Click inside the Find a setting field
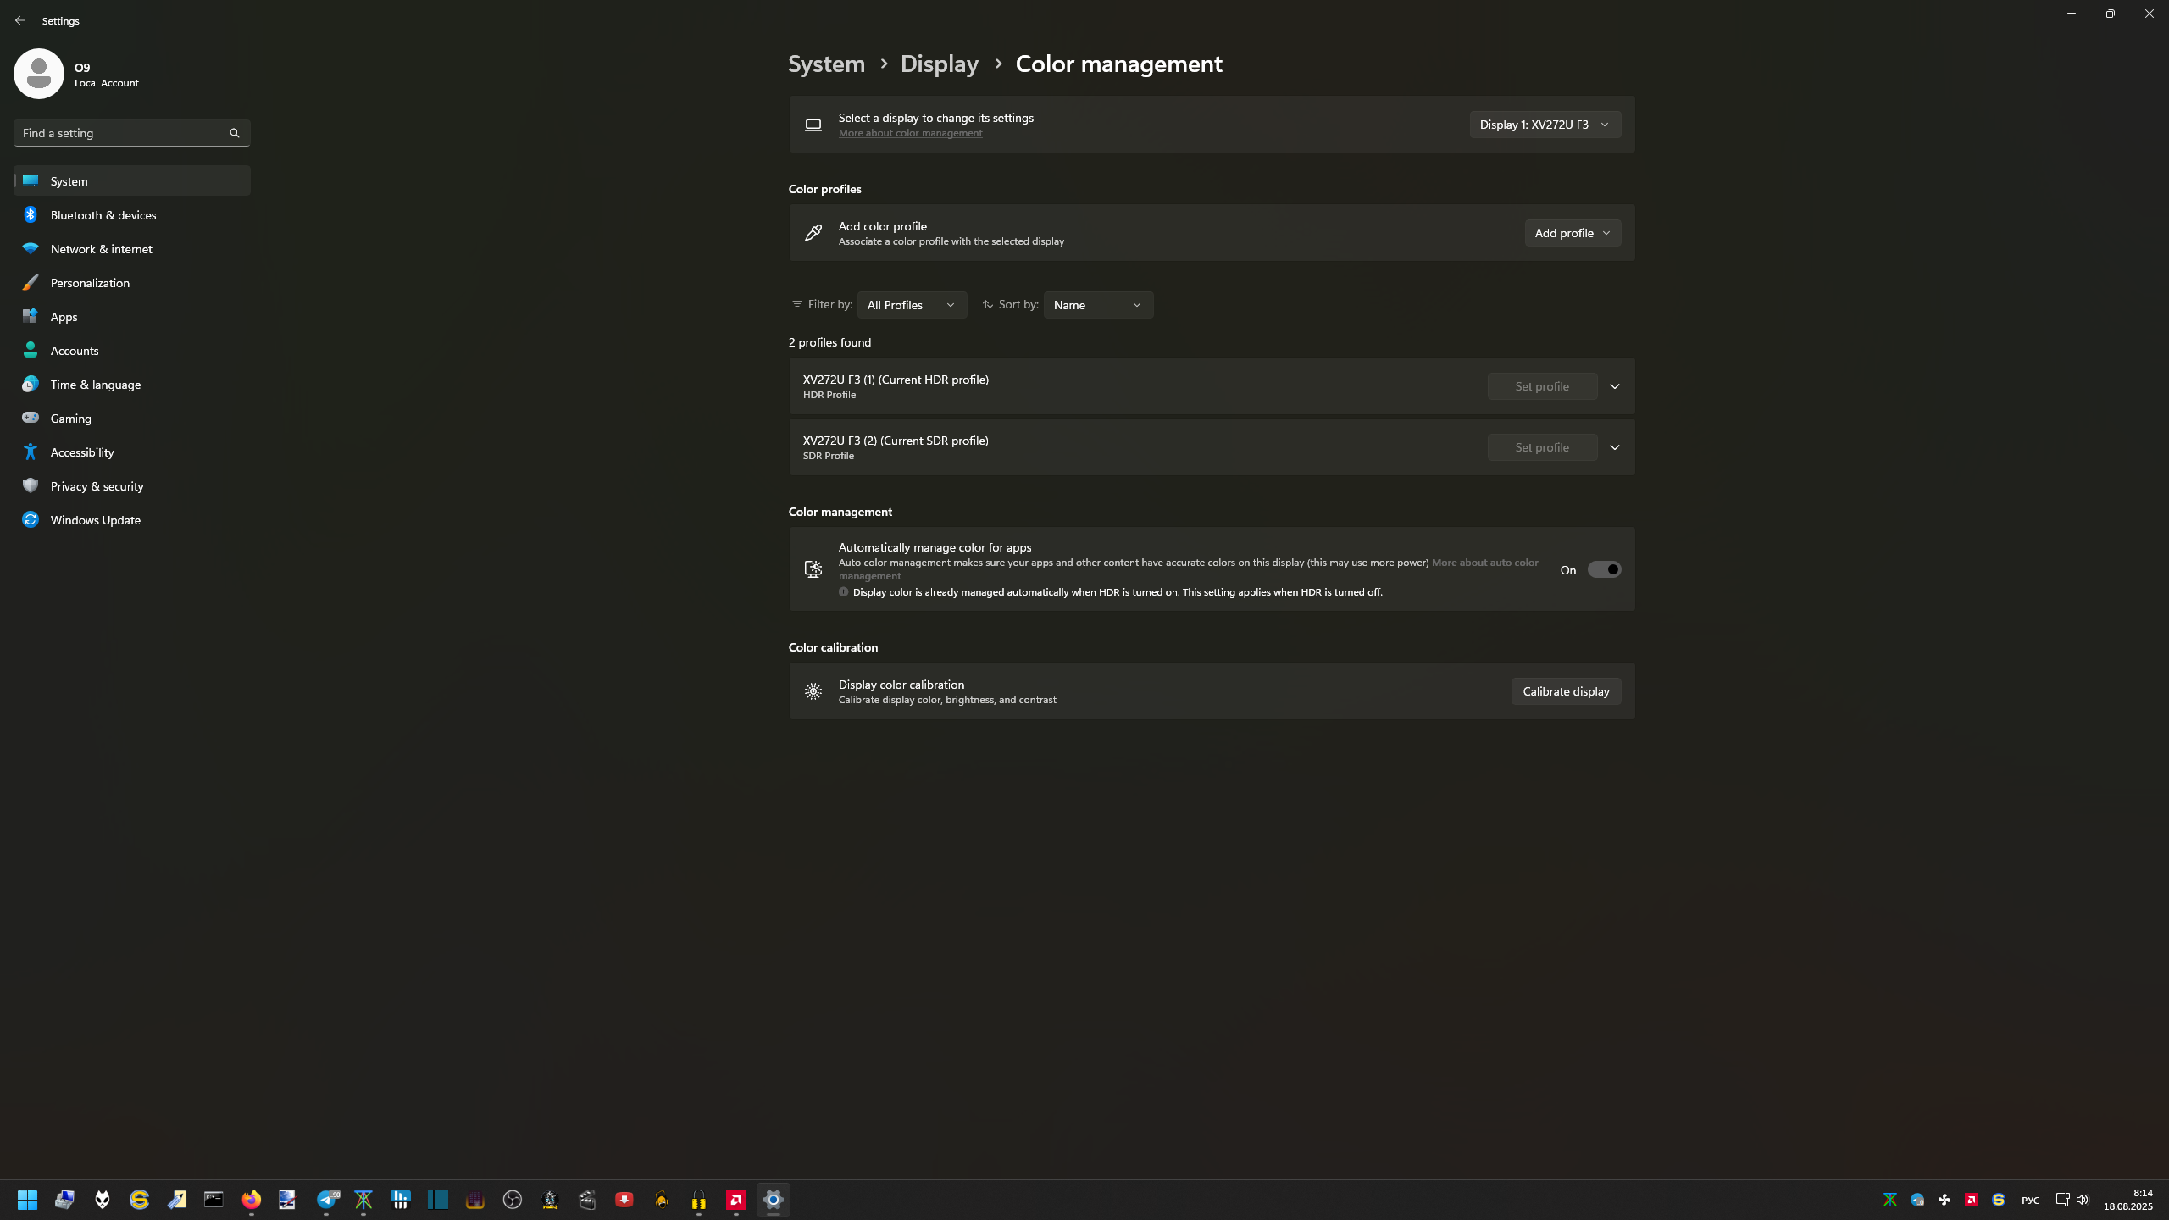This screenshot has height=1220, width=2169. point(119,133)
